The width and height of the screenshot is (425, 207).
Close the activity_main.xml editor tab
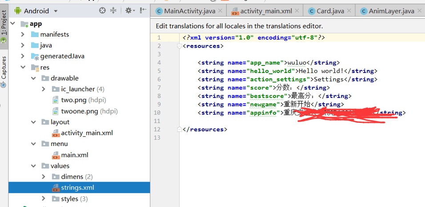tap(297, 11)
